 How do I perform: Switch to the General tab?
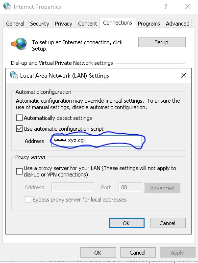15,24
